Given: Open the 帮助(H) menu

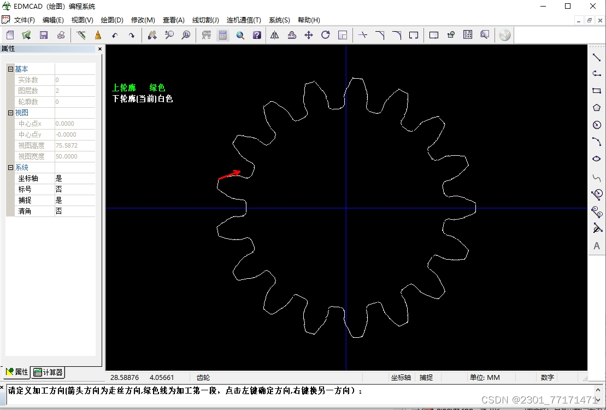Looking at the screenshot, I should coord(309,20).
